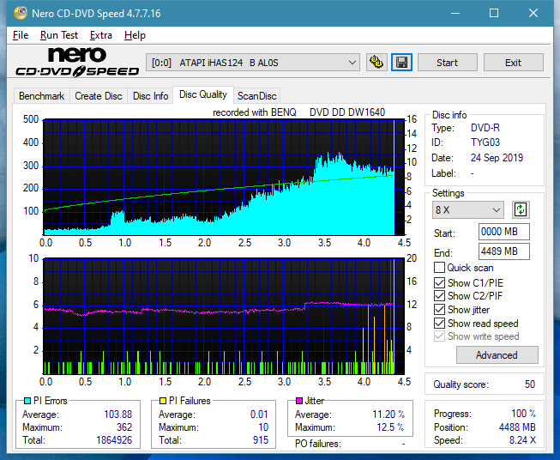
Task: Switch to the ScanDisc tab
Action: click(256, 96)
